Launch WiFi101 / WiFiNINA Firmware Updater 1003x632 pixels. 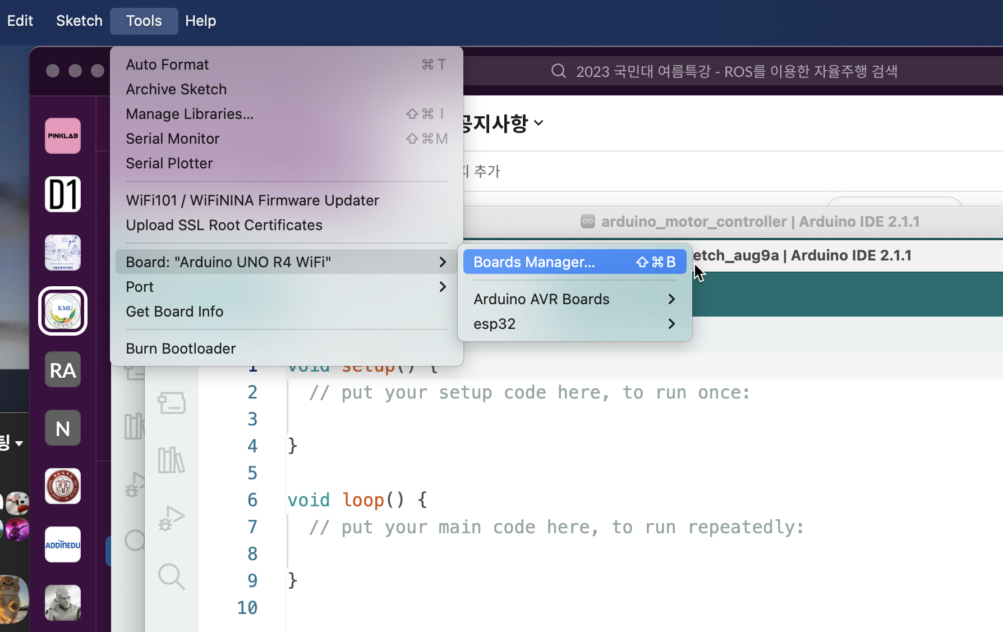coord(287,200)
